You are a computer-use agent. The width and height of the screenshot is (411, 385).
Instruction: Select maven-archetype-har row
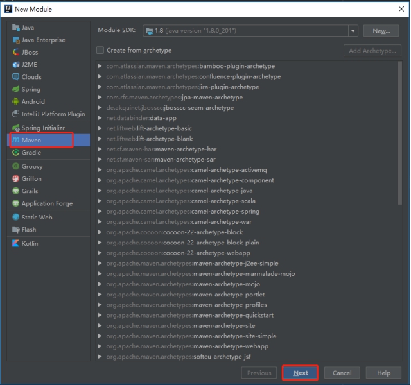pyautogui.click(x=247, y=149)
